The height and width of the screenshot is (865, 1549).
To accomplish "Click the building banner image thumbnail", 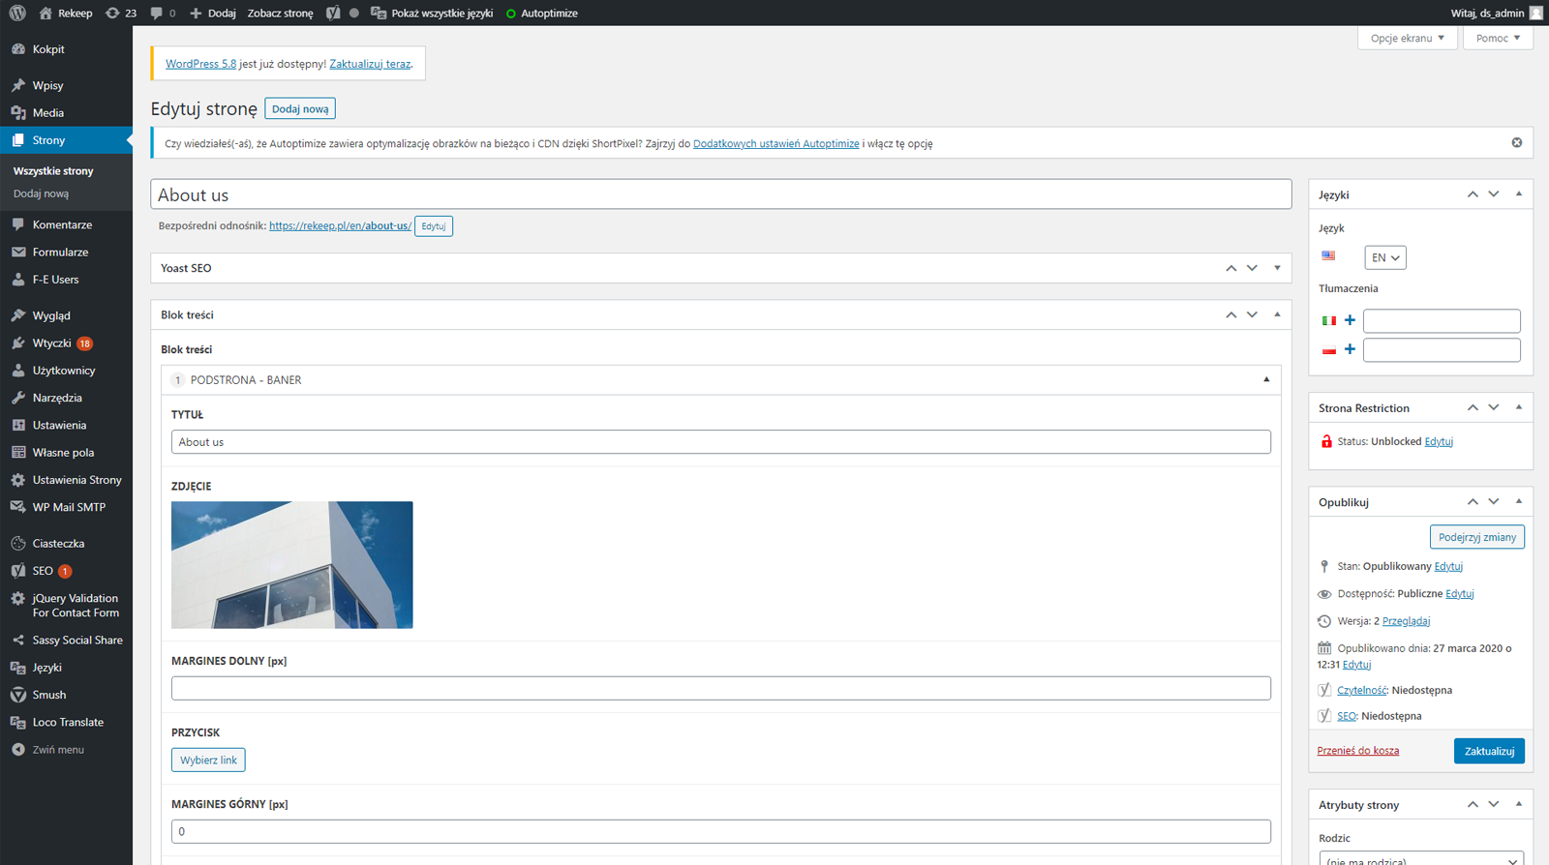I will pos(291,564).
